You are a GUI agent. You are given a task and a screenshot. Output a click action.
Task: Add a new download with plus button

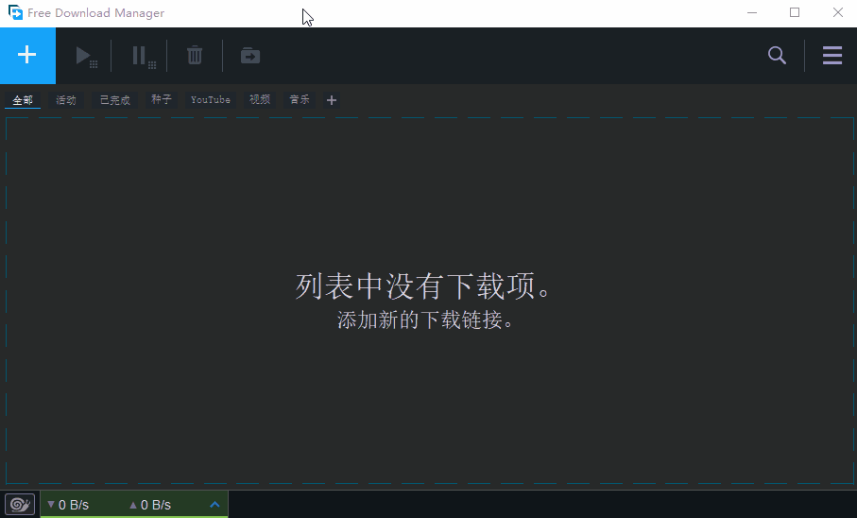(27, 55)
